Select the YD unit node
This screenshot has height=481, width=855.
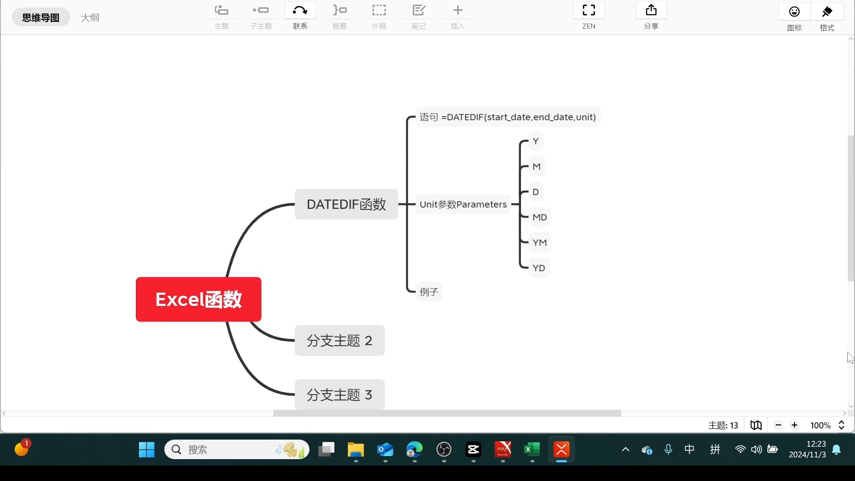click(x=539, y=268)
